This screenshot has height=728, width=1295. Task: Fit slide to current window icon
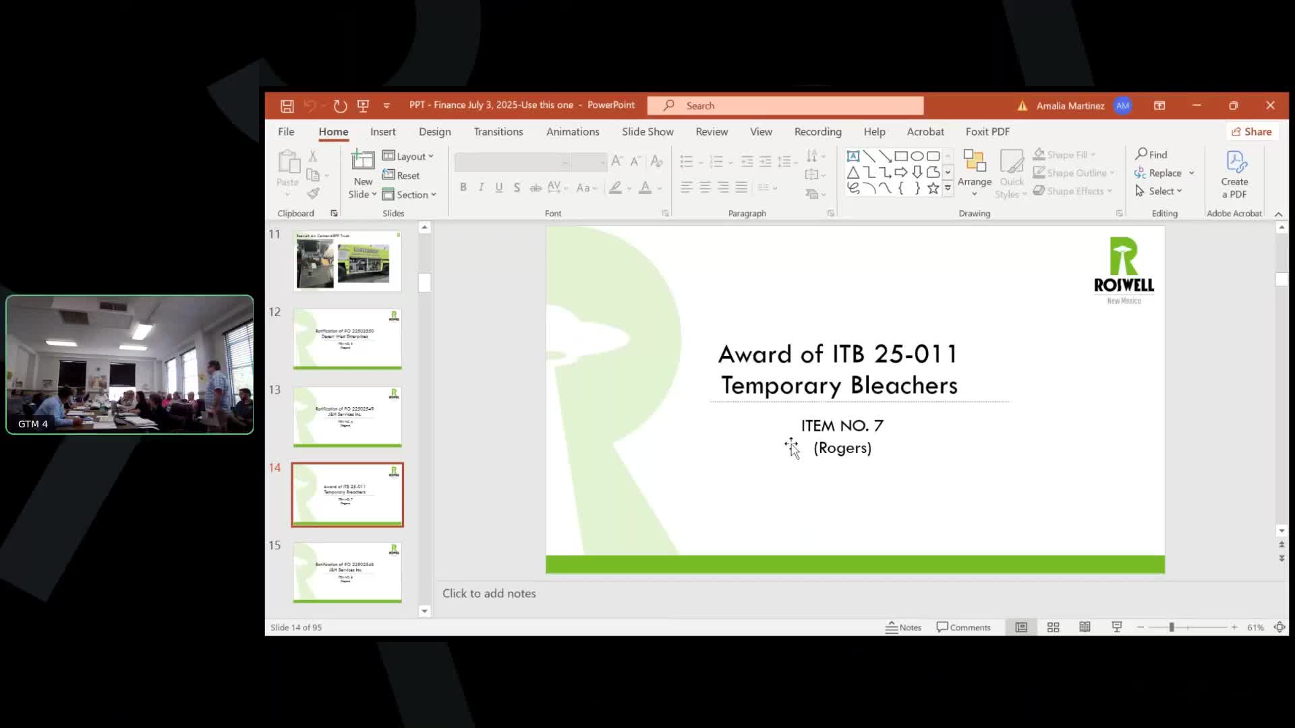click(1279, 627)
